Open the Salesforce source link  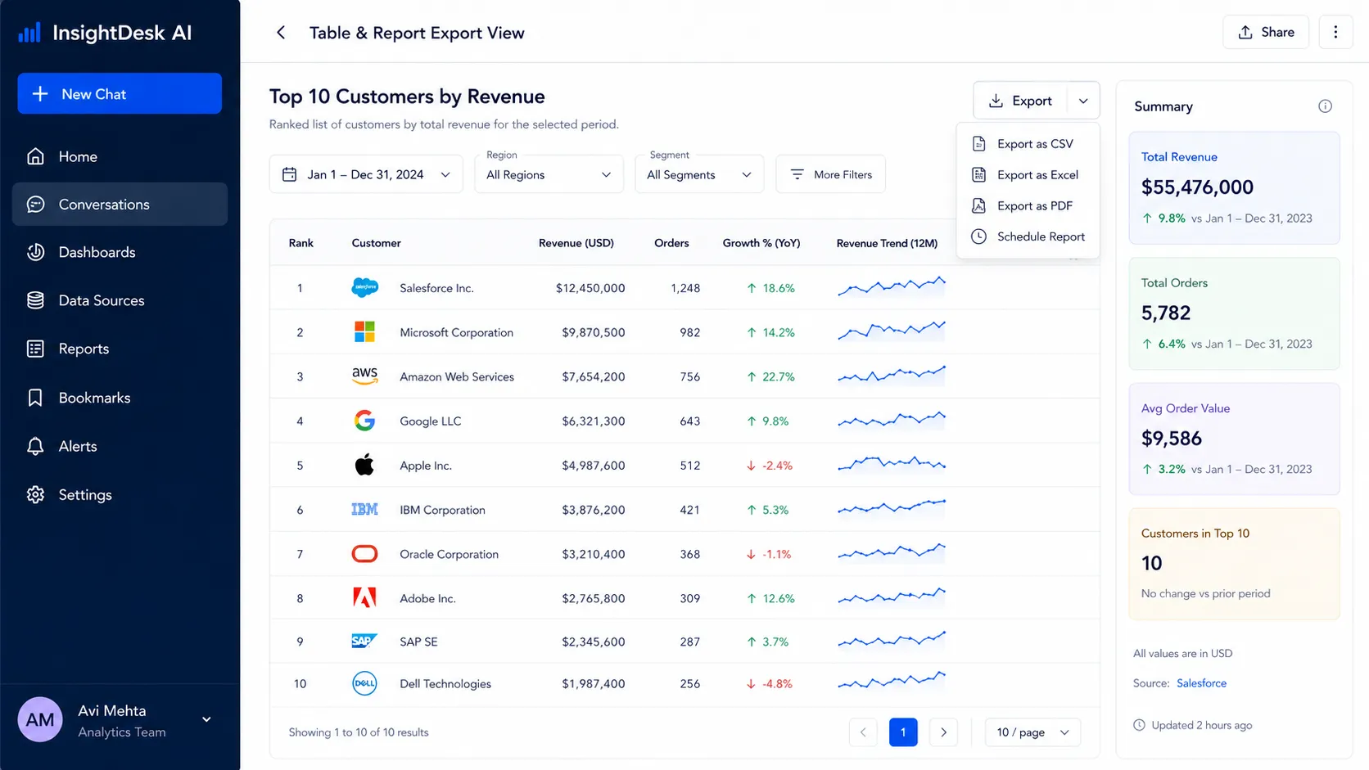coord(1201,683)
